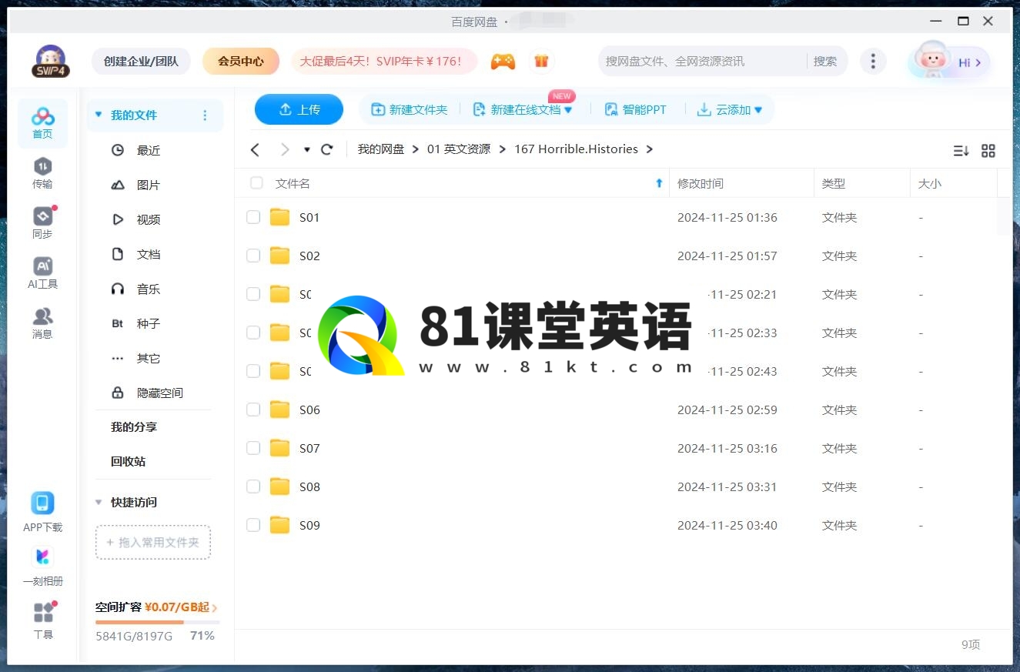Click the SVIP4 profile avatar
1020x672 pixels.
[51, 61]
